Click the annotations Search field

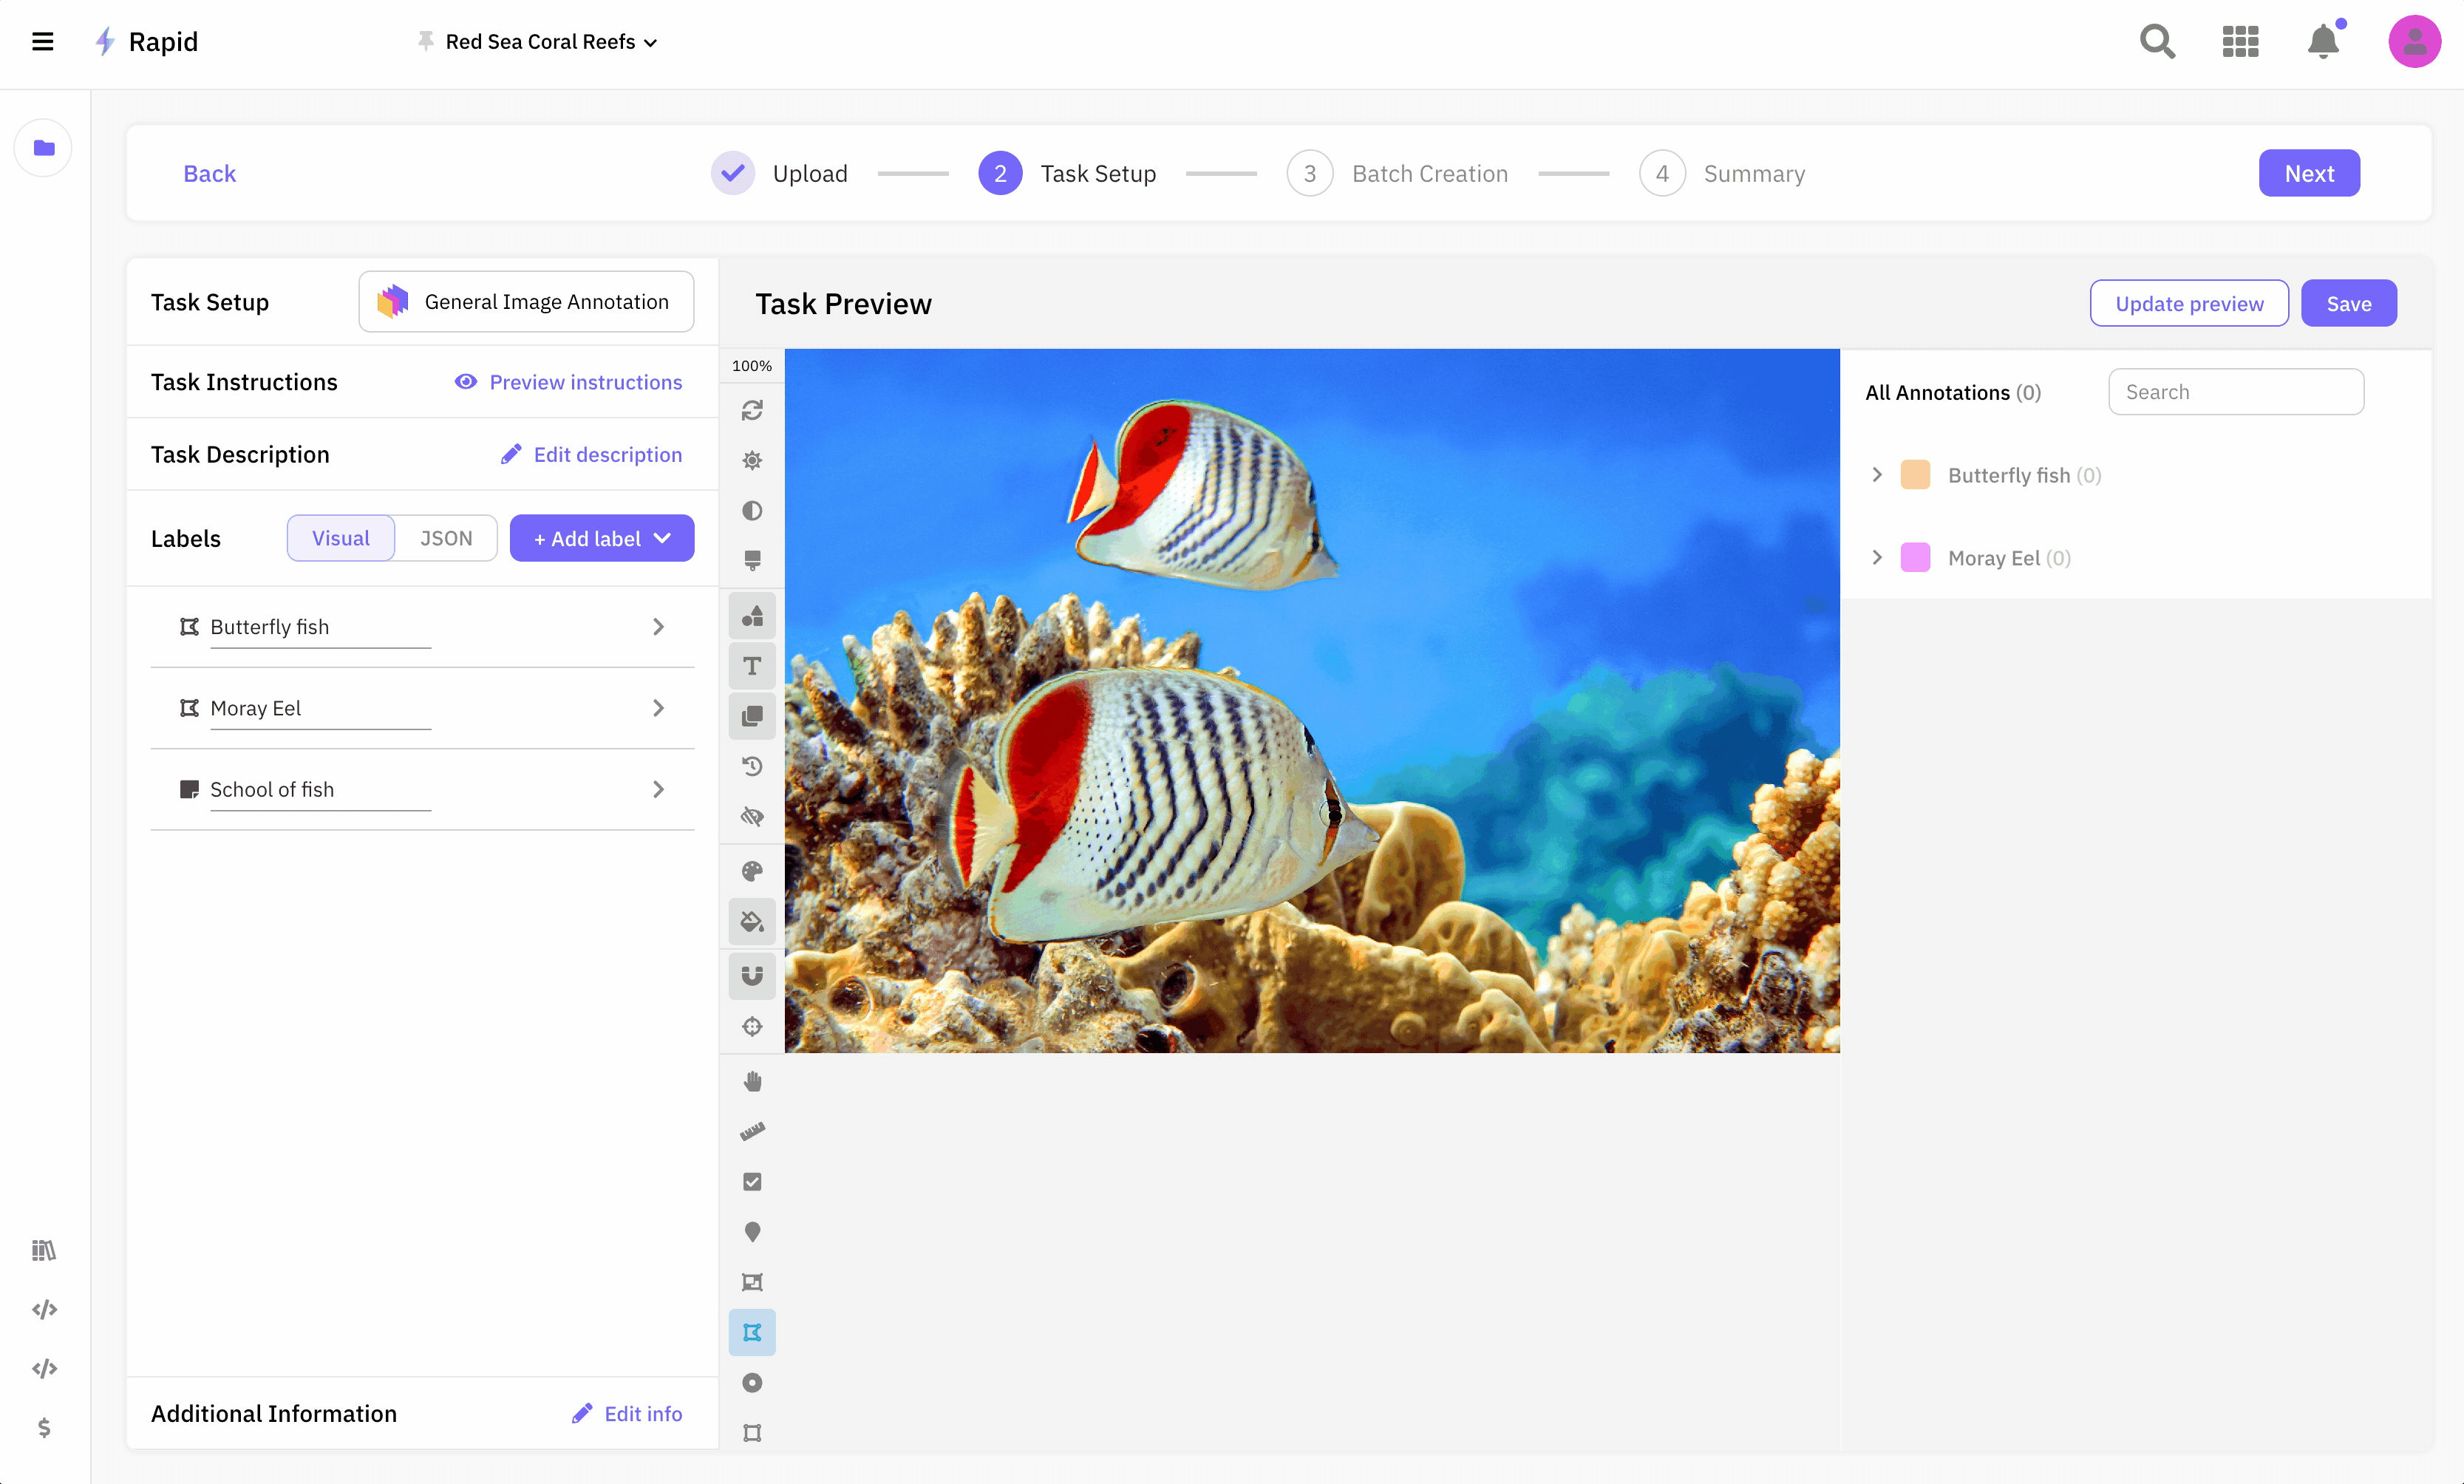pos(2235,392)
